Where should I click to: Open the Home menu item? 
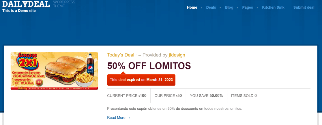point(192,8)
